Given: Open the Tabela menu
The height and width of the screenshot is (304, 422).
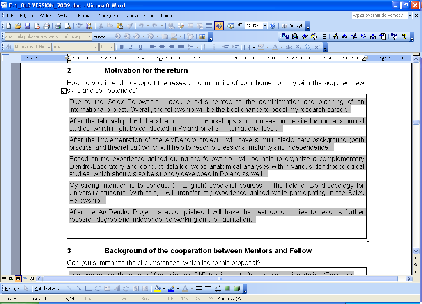Looking at the screenshot, I should tap(131, 16).
